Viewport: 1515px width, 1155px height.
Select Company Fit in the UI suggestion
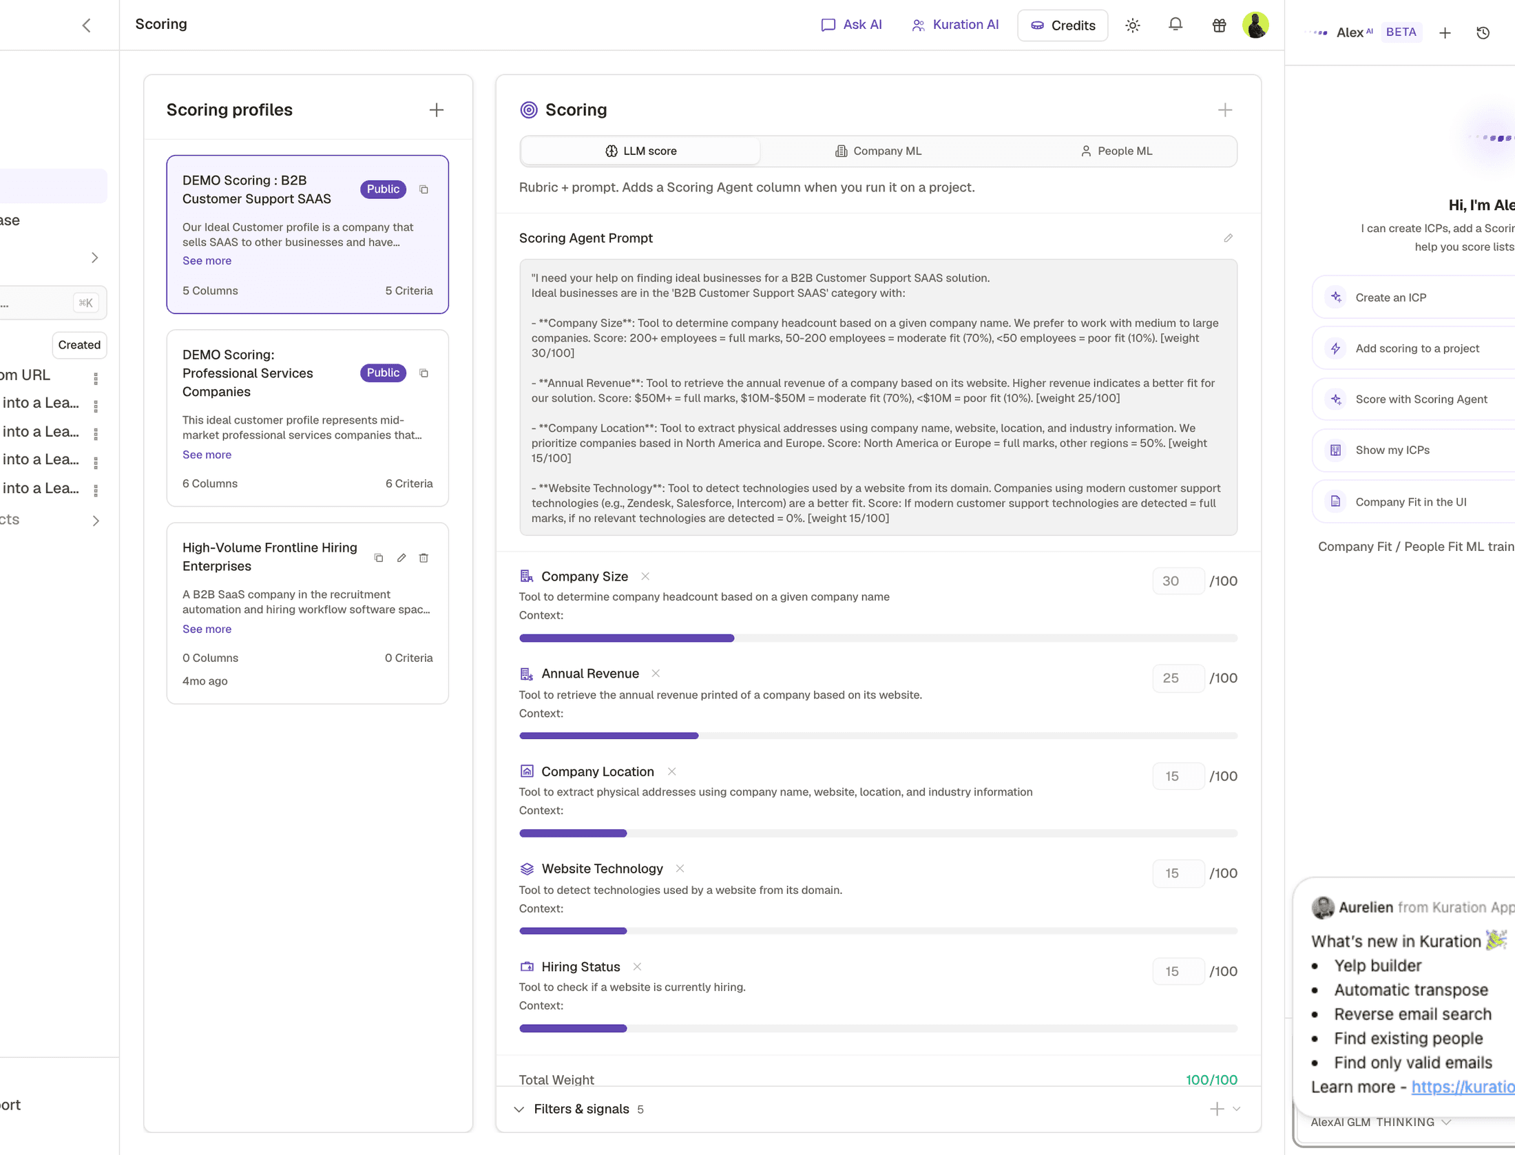(1414, 502)
